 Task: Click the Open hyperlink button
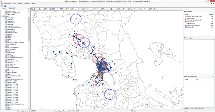pos(196,108)
